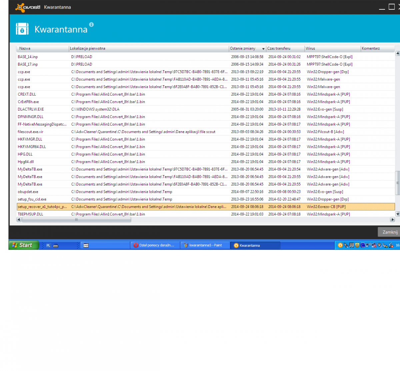Select the HKFXMGR.DLL row
This screenshot has height=371, width=400.
coord(206,139)
